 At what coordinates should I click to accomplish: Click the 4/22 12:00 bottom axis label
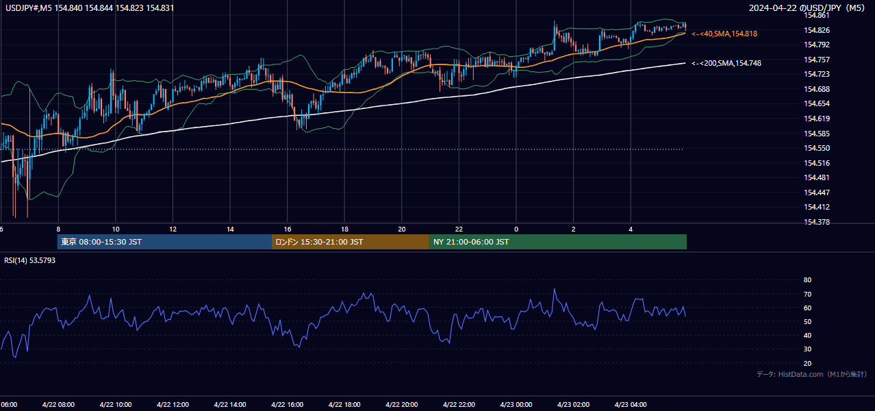coord(173,404)
